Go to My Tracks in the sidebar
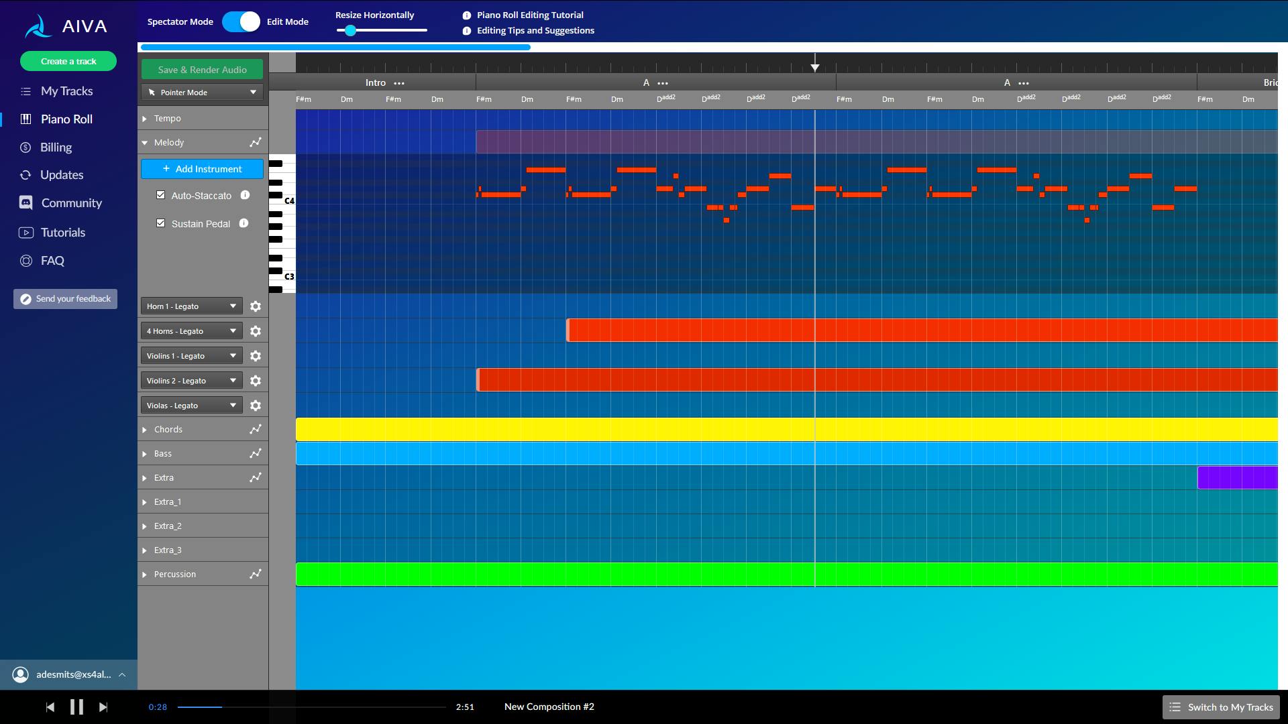This screenshot has width=1288, height=724. pyautogui.click(x=66, y=91)
